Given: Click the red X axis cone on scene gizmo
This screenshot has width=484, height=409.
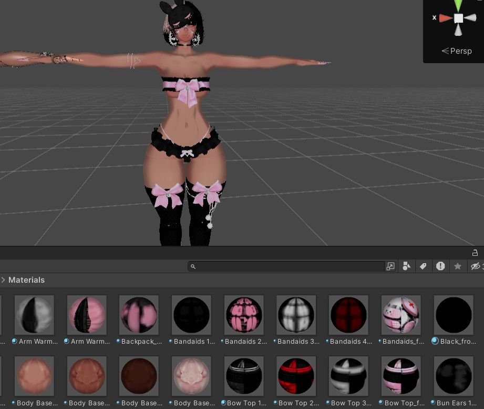Looking at the screenshot, I should coord(446,18).
